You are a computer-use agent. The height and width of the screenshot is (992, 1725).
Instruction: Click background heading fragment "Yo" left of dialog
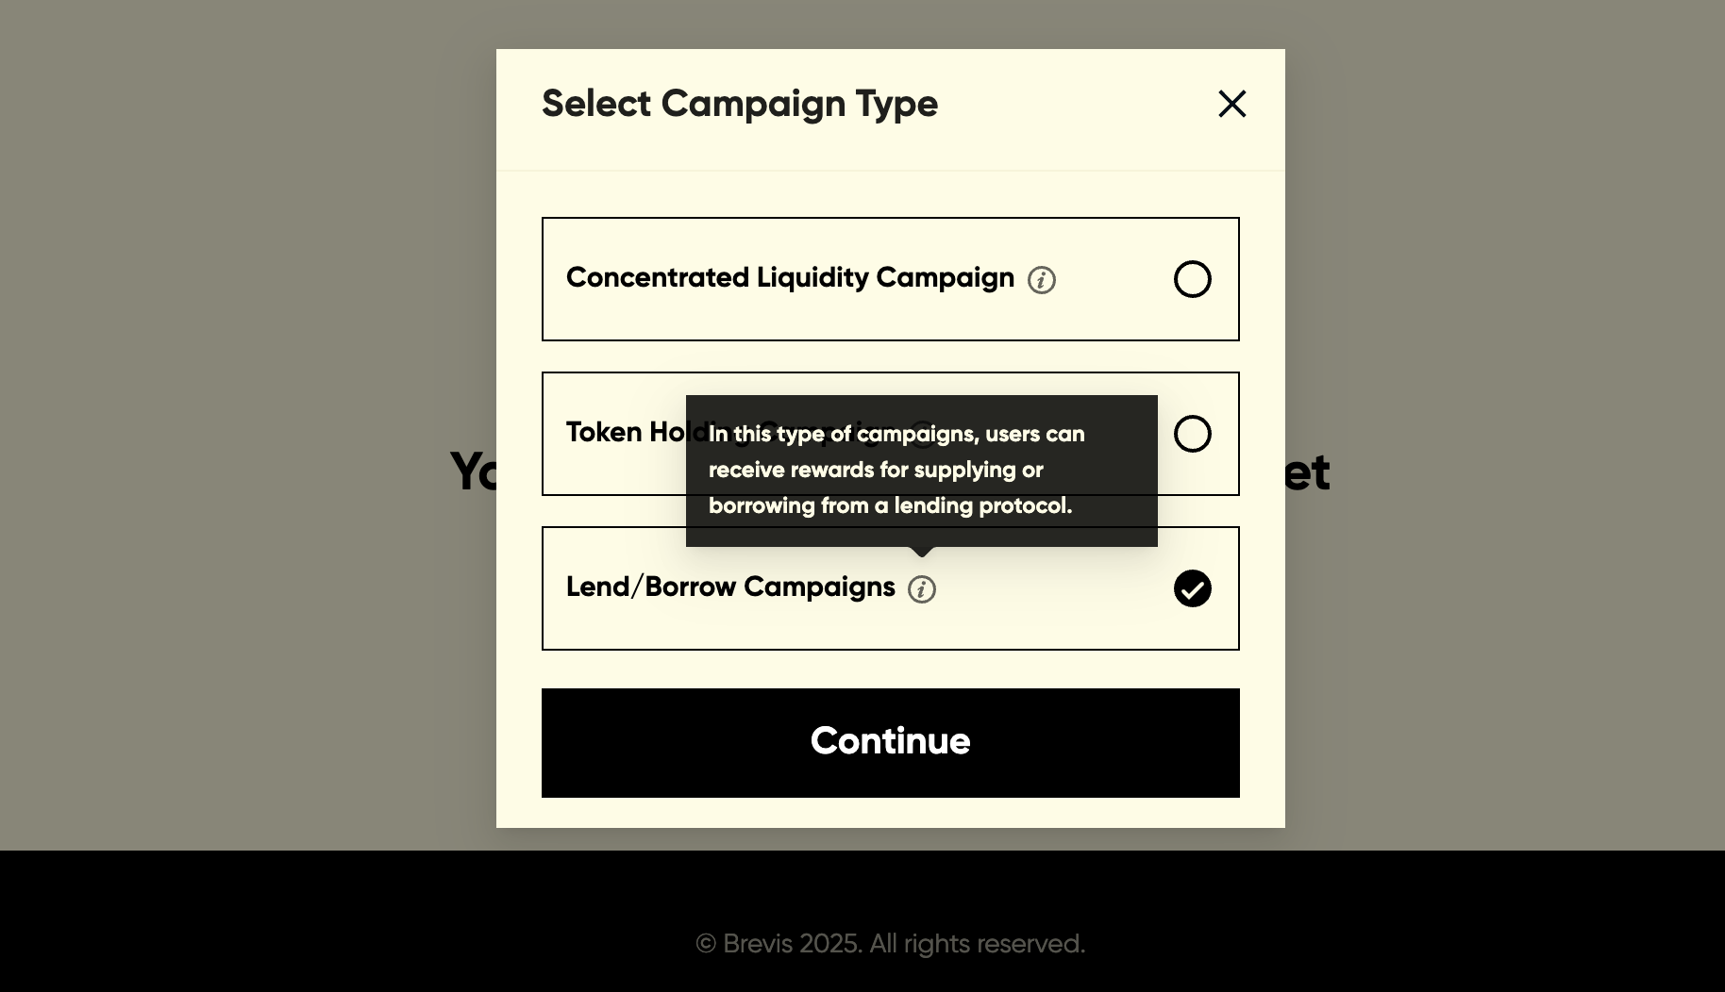[474, 472]
